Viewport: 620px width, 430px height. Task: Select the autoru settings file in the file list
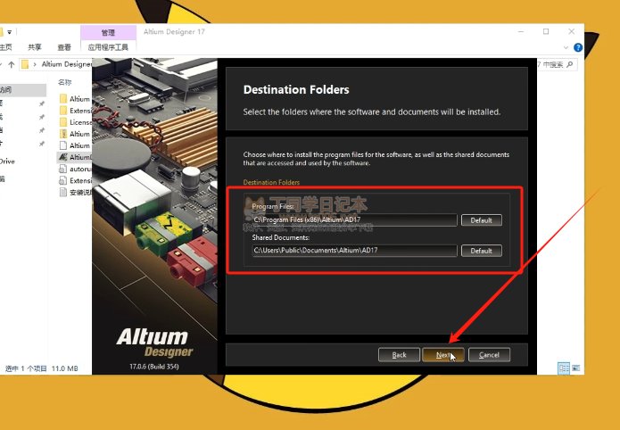75,169
